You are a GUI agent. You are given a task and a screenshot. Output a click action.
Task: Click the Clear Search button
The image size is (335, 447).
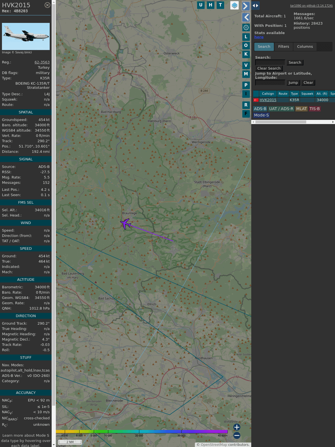[269, 68]
